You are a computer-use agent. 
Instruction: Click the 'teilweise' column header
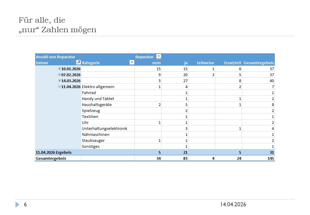(205, 63)
